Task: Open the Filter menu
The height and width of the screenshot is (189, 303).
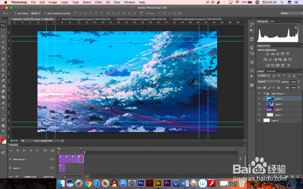Action: (x=98, y=2)
